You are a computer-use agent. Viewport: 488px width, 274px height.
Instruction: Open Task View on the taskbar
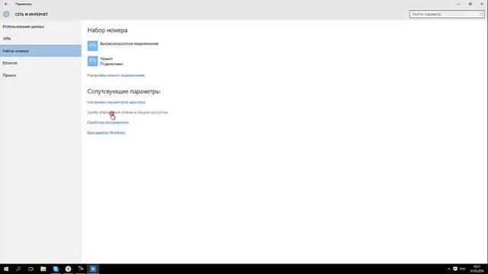[30, 269]
